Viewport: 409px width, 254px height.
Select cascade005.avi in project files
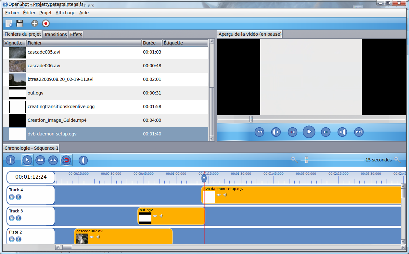(x=106, y=52)
